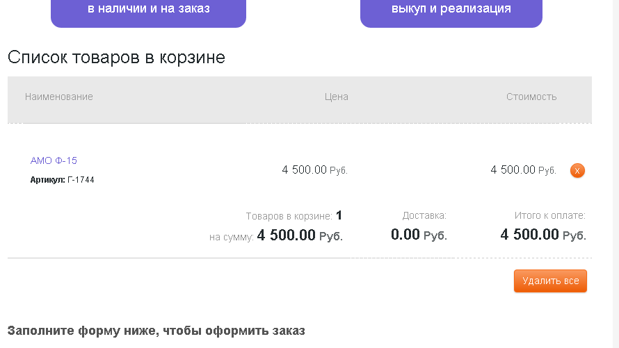Image resolution: width=619 pixels, height=348 pixels.
Task: Click the 'на сумму' amount 4 500.00
Action: 286,235
